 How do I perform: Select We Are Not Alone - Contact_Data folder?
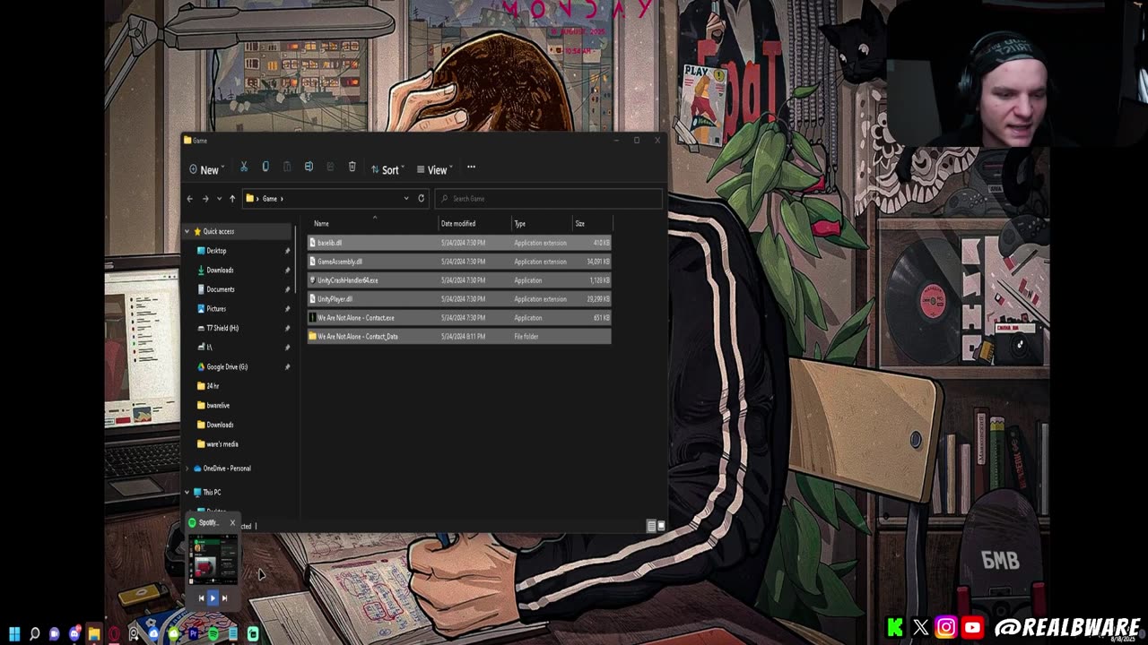(x=459, y=337)
